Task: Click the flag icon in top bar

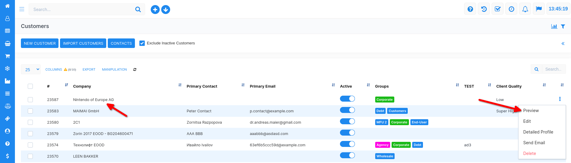Action: click(539, 9)
